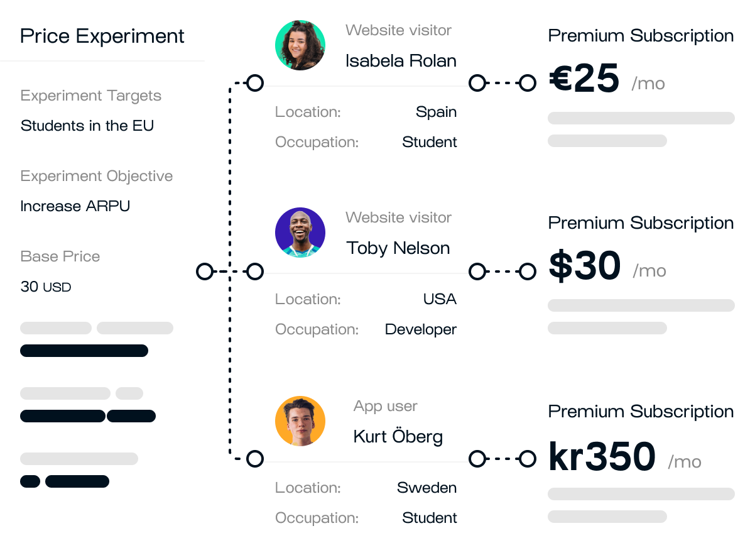Click the €25 /mo price
The image size is (755, 543).
pyautogui.click(x=607, y=79)
